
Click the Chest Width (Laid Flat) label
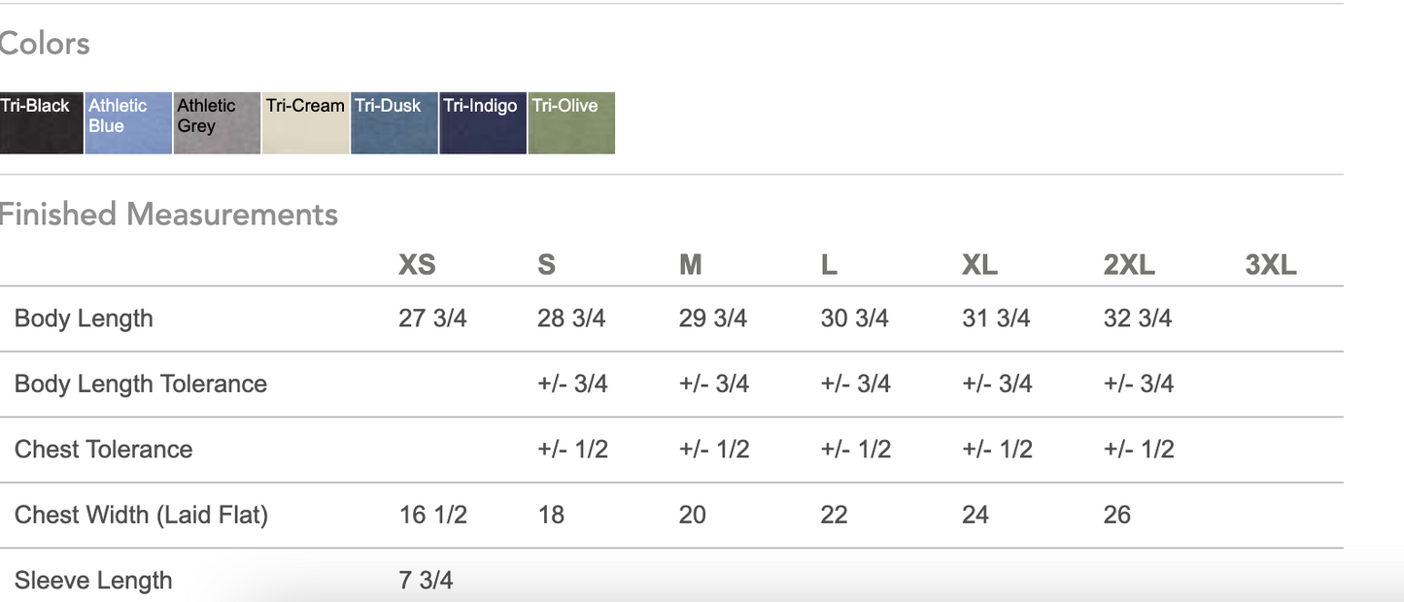141,515
